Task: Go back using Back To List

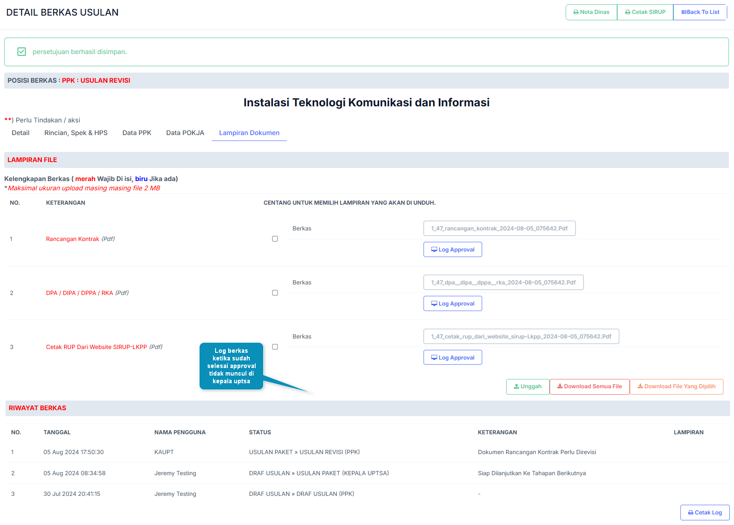Action: [700, 12]
